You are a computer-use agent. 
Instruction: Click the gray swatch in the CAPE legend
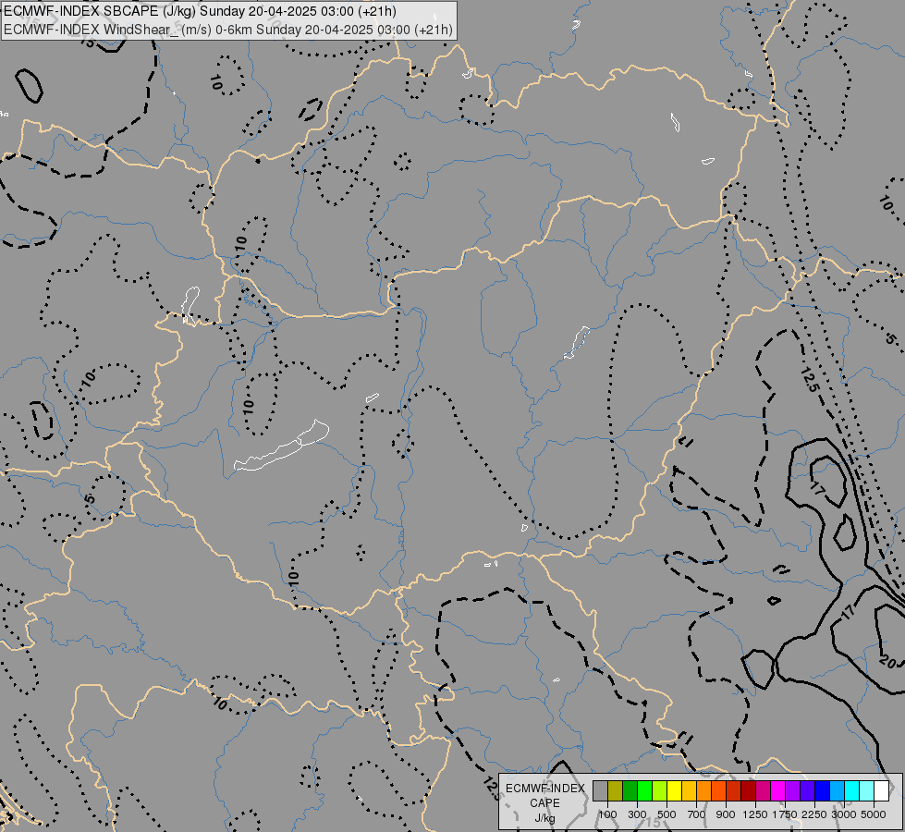(x=600, y=791)
